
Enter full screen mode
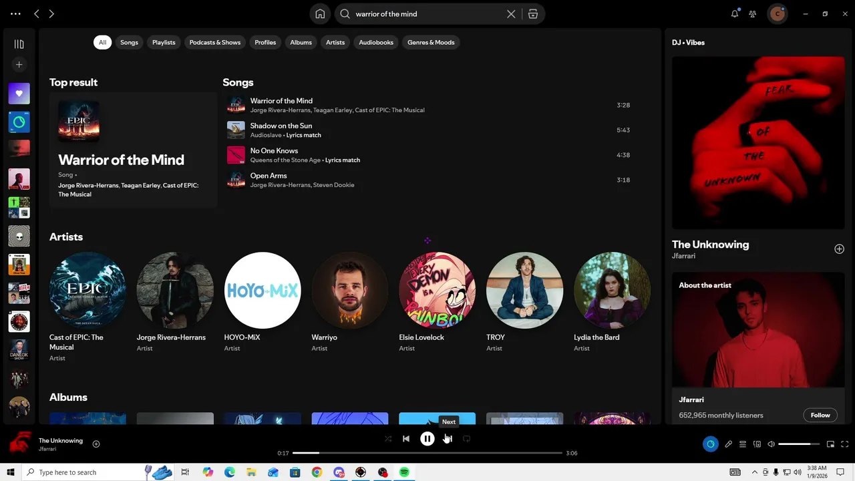[x=844, y=444]
